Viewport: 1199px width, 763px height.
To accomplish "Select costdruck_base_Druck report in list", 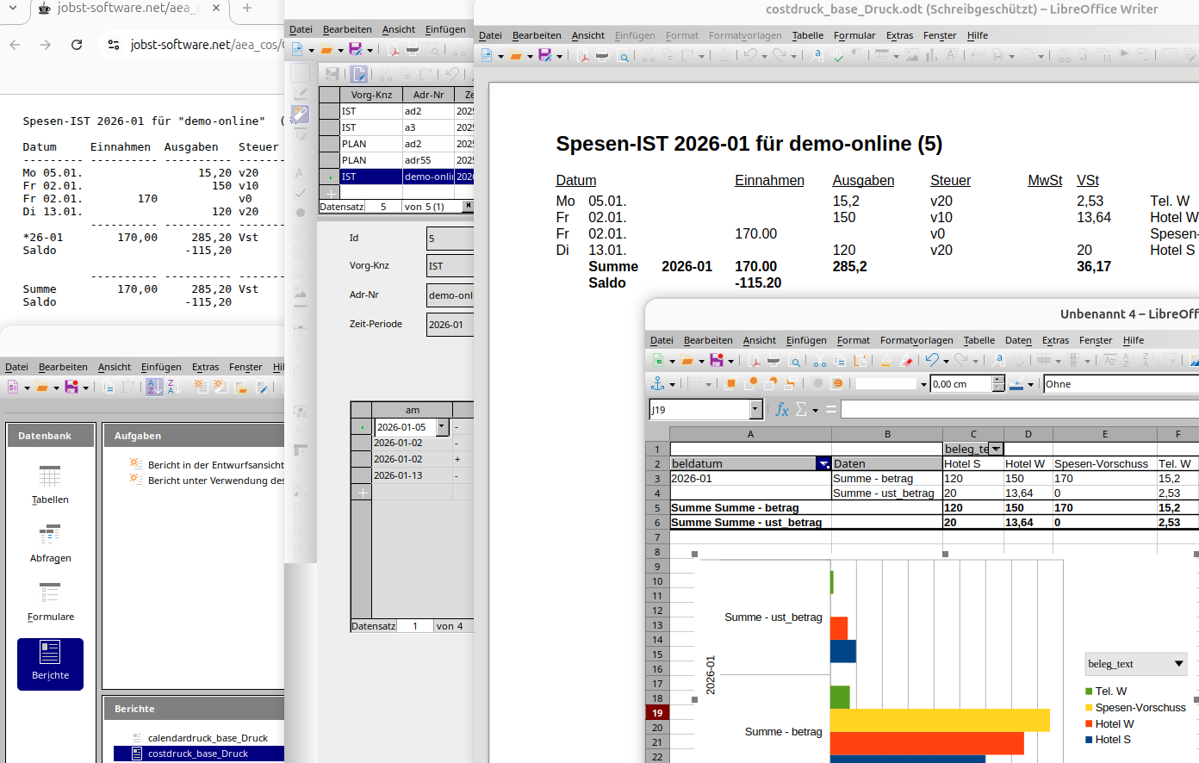I will point(198,754).
